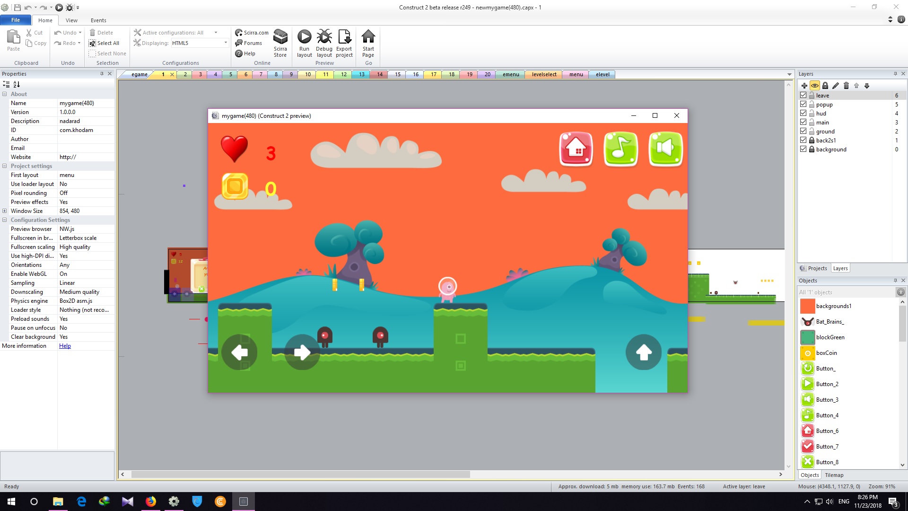
Task: Switch to the View ribbon tab
Action: [x=71, y=20]
